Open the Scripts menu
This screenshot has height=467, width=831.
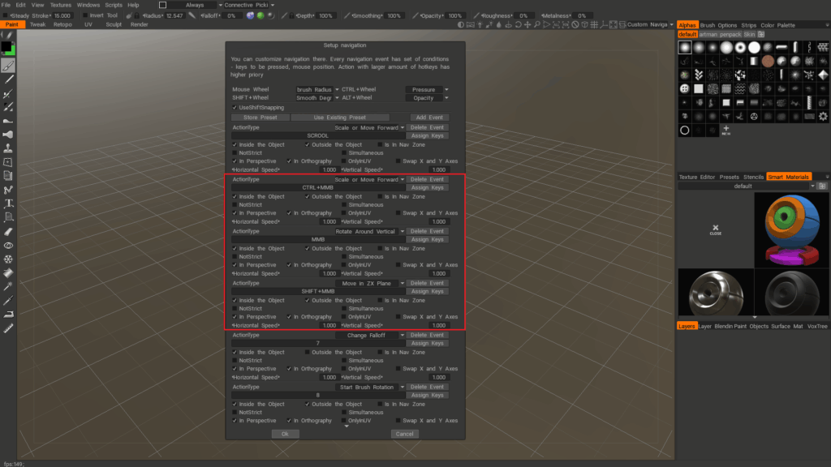pyautogui.click(x=114, y=5)
